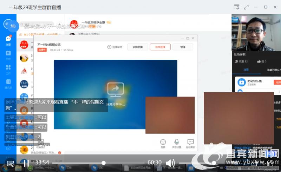The height and width of the screenshot is (172, 281).
Task: Click the viewers 观看 92 counter
Action: pyautogui.click(x=241, y=61)
